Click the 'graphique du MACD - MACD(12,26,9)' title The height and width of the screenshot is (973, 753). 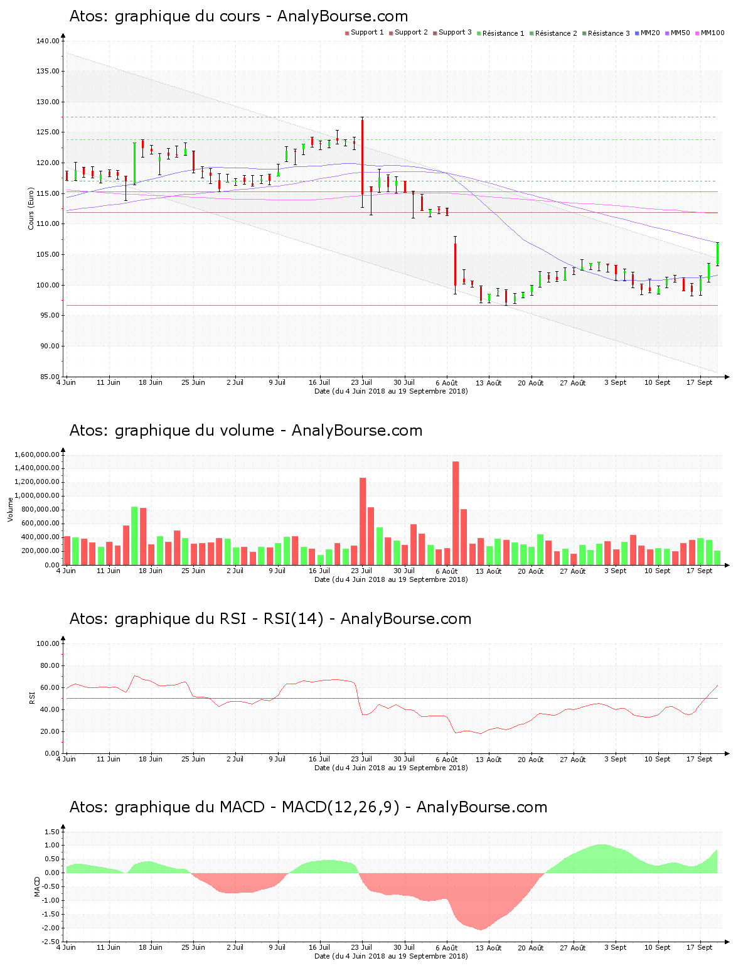coord(308,807)
